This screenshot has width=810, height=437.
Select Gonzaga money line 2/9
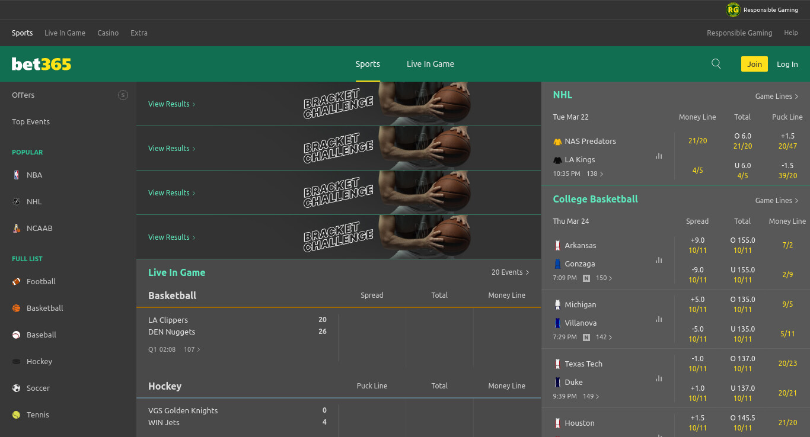pyautogui.click(x=787, y=275)
